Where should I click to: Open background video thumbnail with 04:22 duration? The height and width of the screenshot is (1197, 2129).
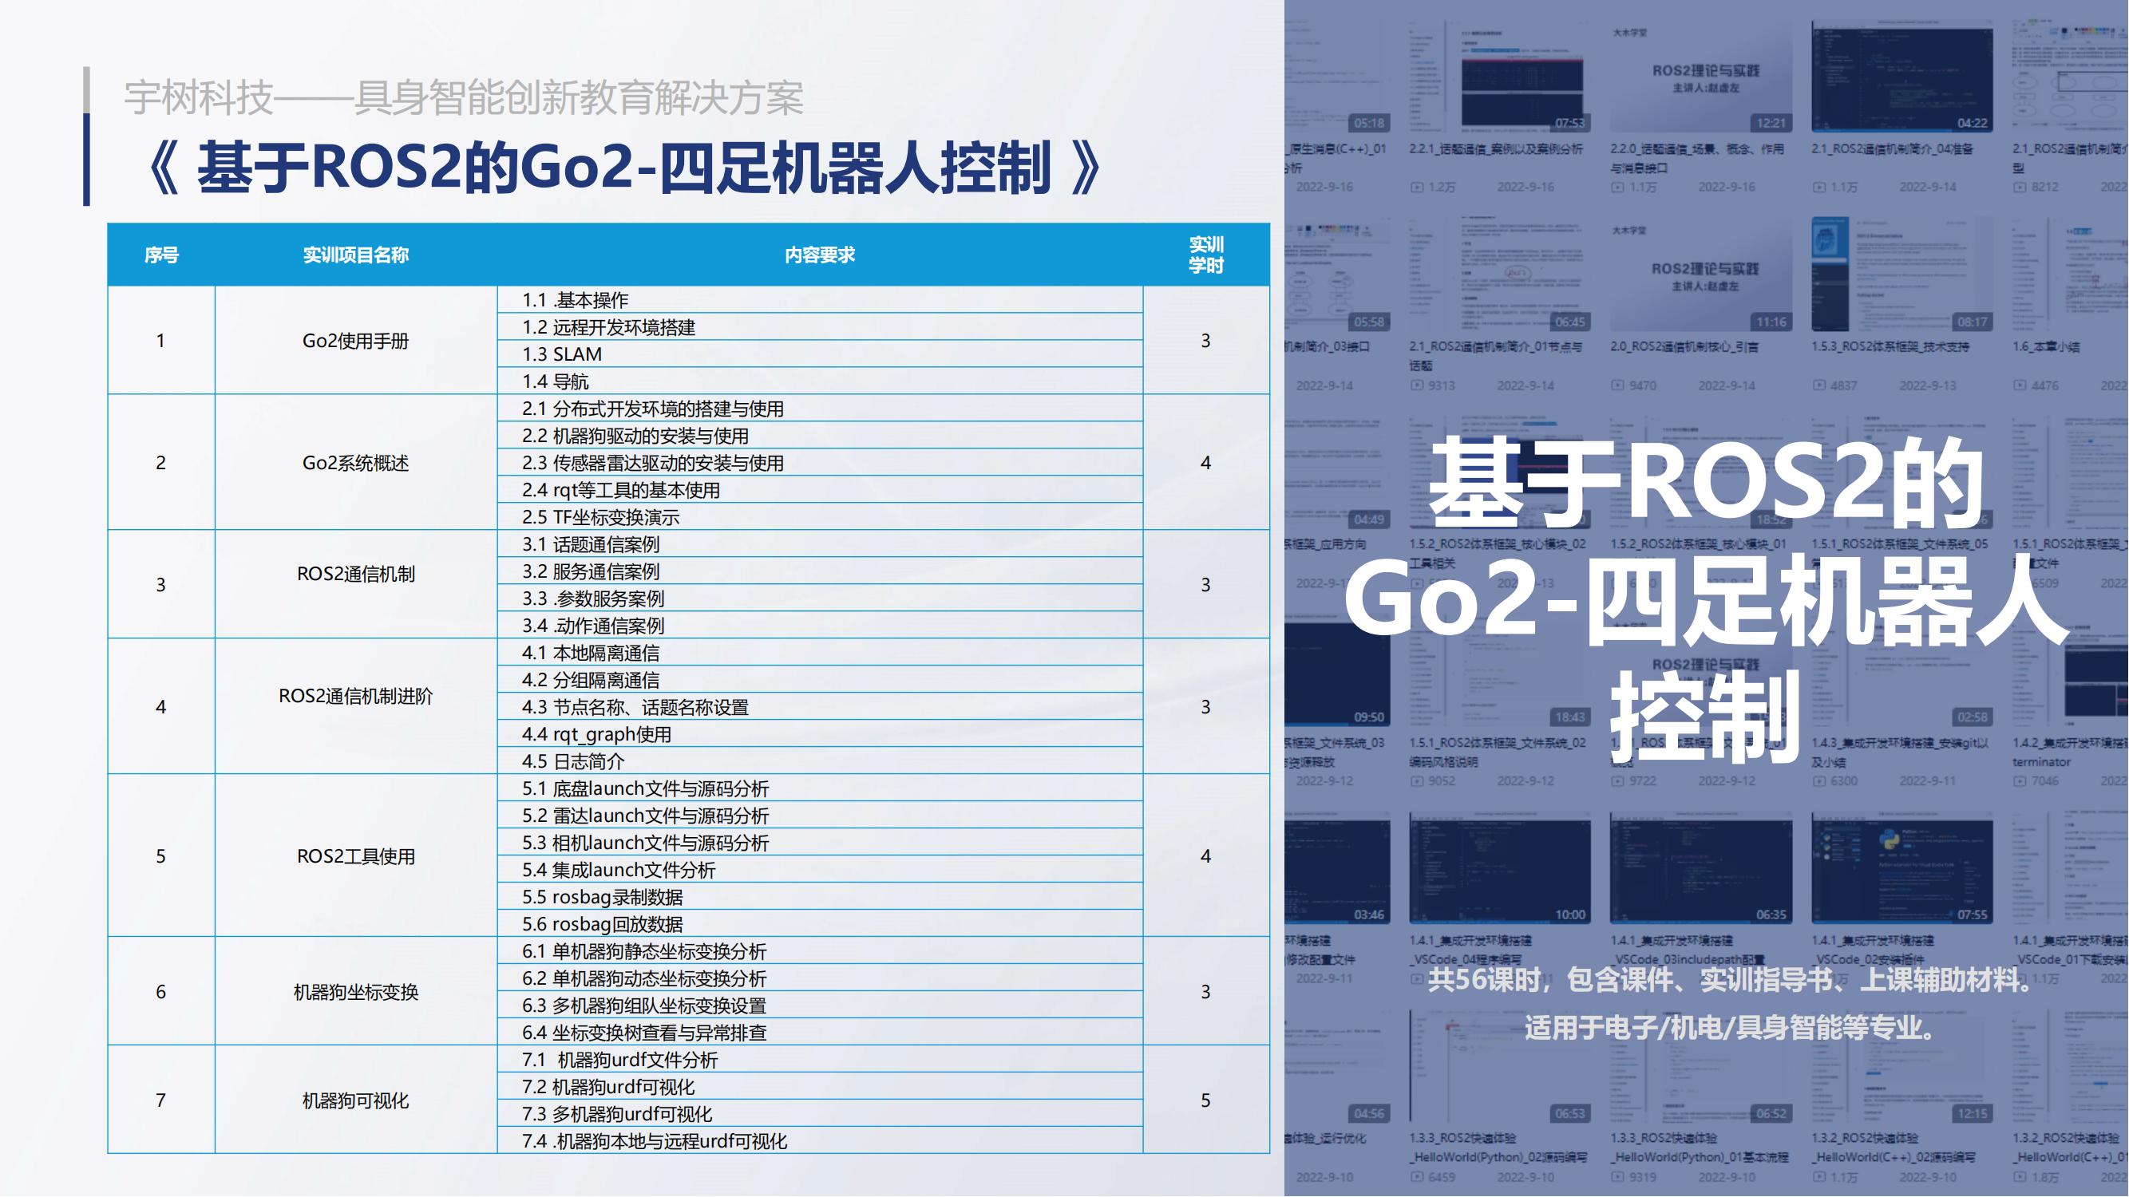tap(1902, 76)
